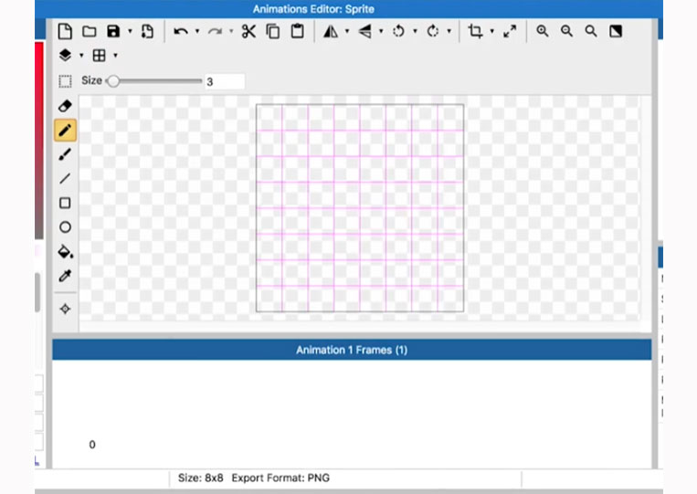Rotate image counter-clockwise
This screenshot has height=494, width=697.
[398, 32]
